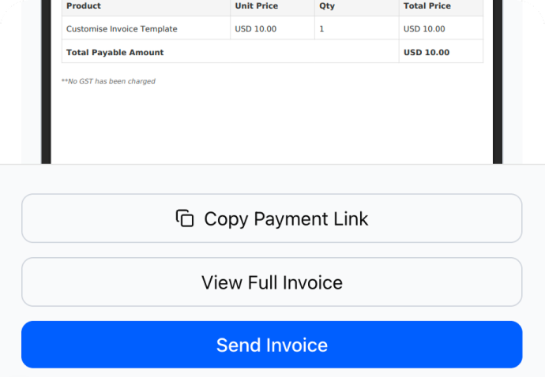Click the unit price USD 10.00 cell
Image resolution: width=545 pixels, height=377 pixels.
256,29
